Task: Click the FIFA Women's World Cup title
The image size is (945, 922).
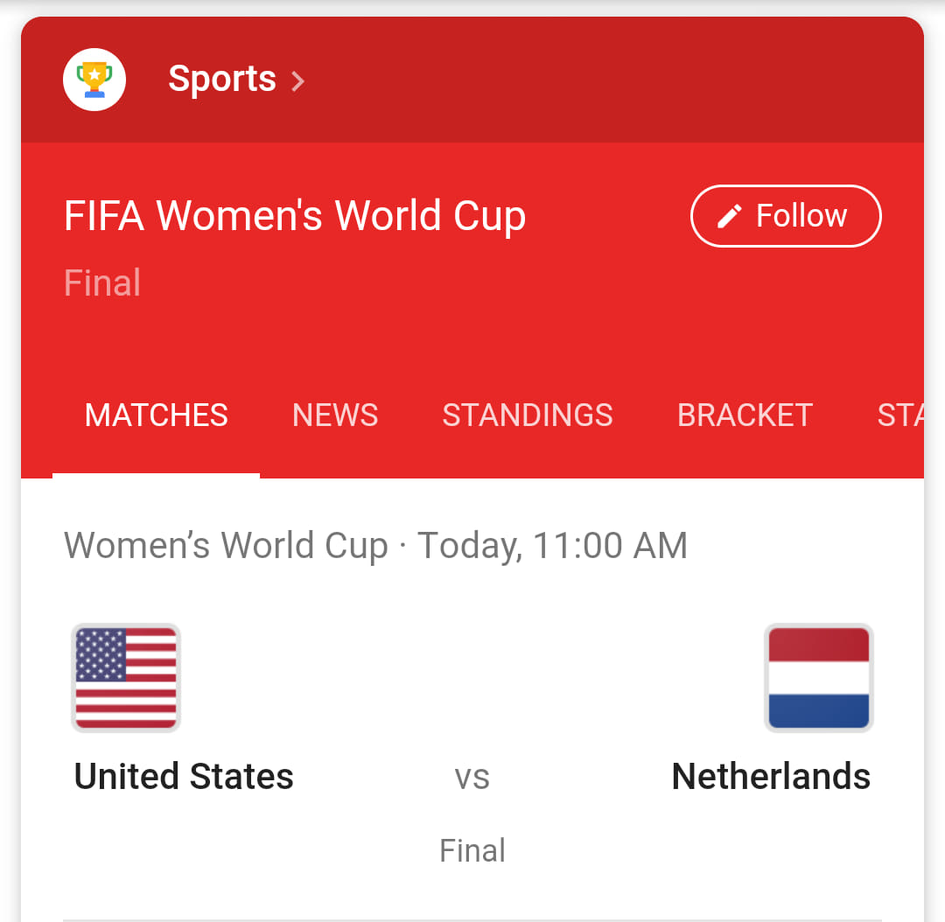Action: (x=295, y=216)
